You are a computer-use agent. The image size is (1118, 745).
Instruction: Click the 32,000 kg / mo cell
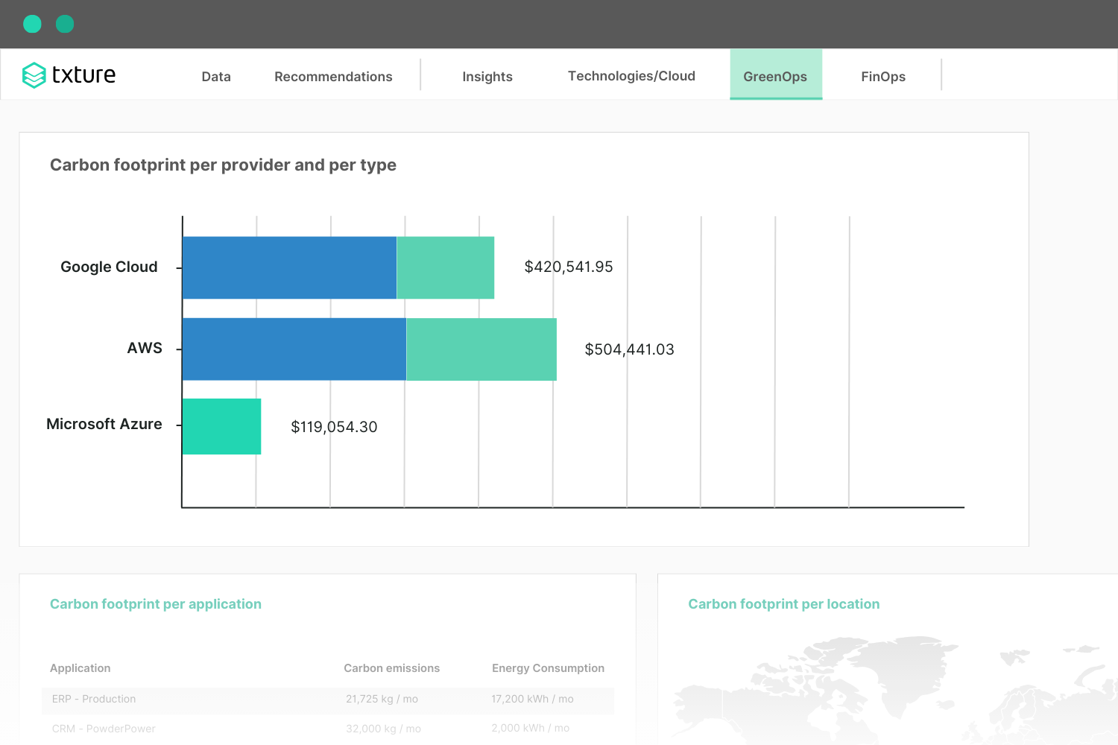click(x=383, y=729)
